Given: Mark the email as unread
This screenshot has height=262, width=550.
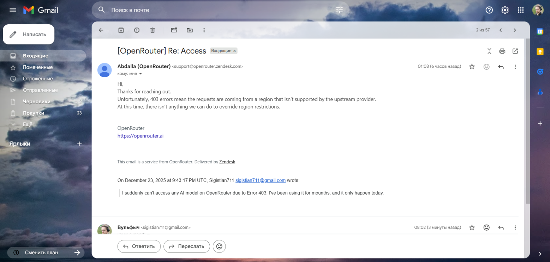Looking at the screenshot, I should [x=174, y=30].
